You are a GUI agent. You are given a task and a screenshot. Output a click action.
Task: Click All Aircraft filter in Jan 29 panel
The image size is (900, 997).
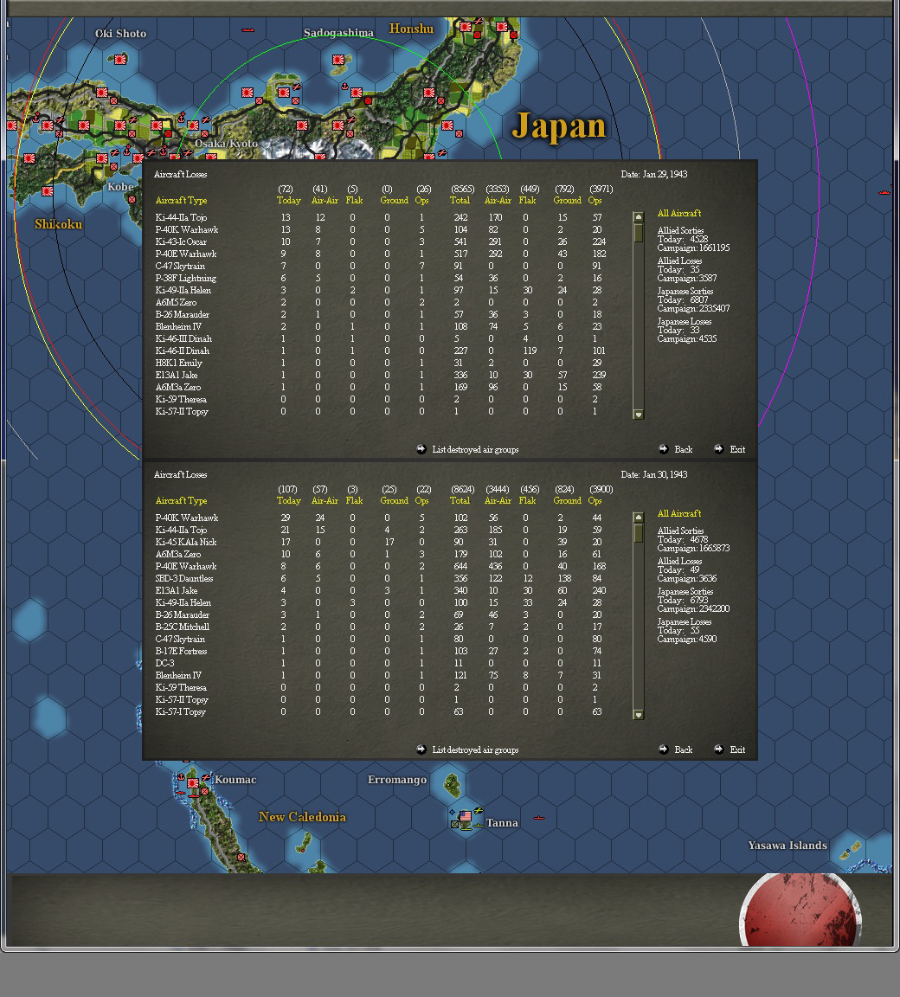click(x=679, y=213)
